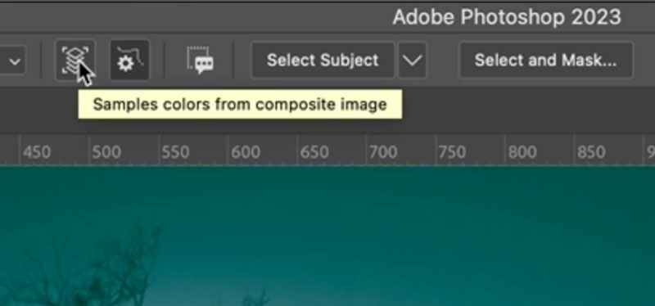Open Select and Mask workspace
Screen dimensions: 655x306
tap(545, 61)
